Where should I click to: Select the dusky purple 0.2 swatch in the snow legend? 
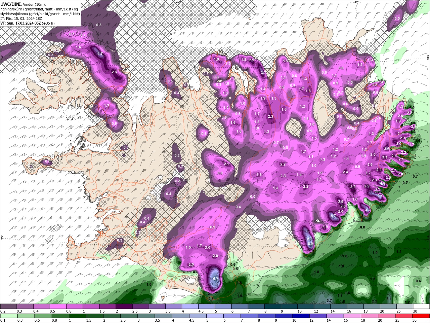click(8, 306)
